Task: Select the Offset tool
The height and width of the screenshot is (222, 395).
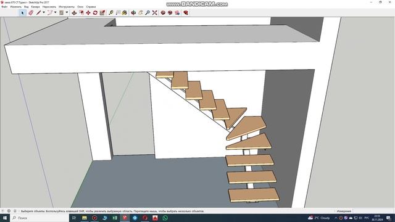Action: [81, 12]
